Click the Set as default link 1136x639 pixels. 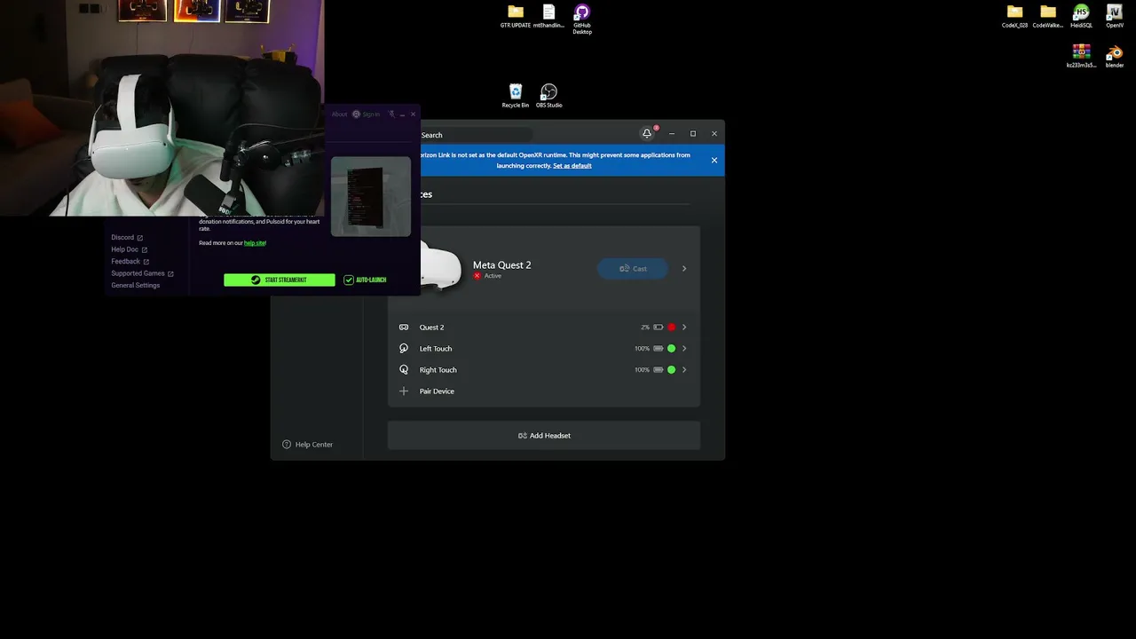[x=572, y=166]
